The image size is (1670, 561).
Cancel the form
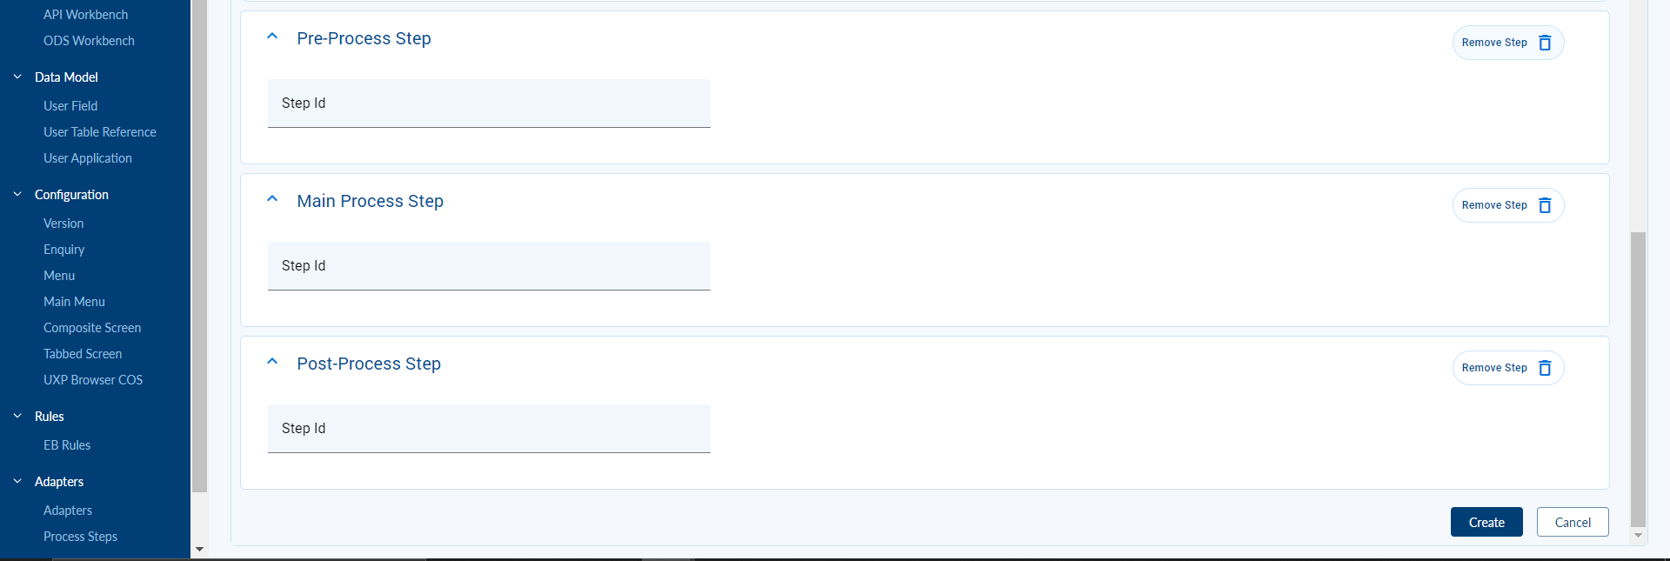pyautogui.click(x=1572, y=522)
